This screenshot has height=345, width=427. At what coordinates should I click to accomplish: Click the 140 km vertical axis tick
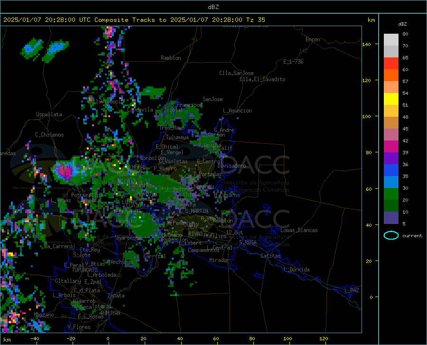click(x=366, y=44)
